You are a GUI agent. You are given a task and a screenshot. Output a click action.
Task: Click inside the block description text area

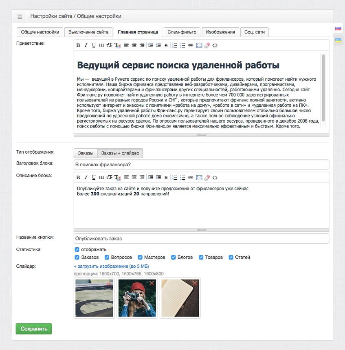click(201, 205)
